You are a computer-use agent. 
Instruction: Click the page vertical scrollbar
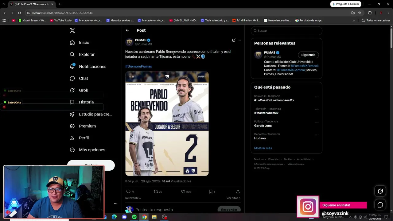click(x=391, y=38)
